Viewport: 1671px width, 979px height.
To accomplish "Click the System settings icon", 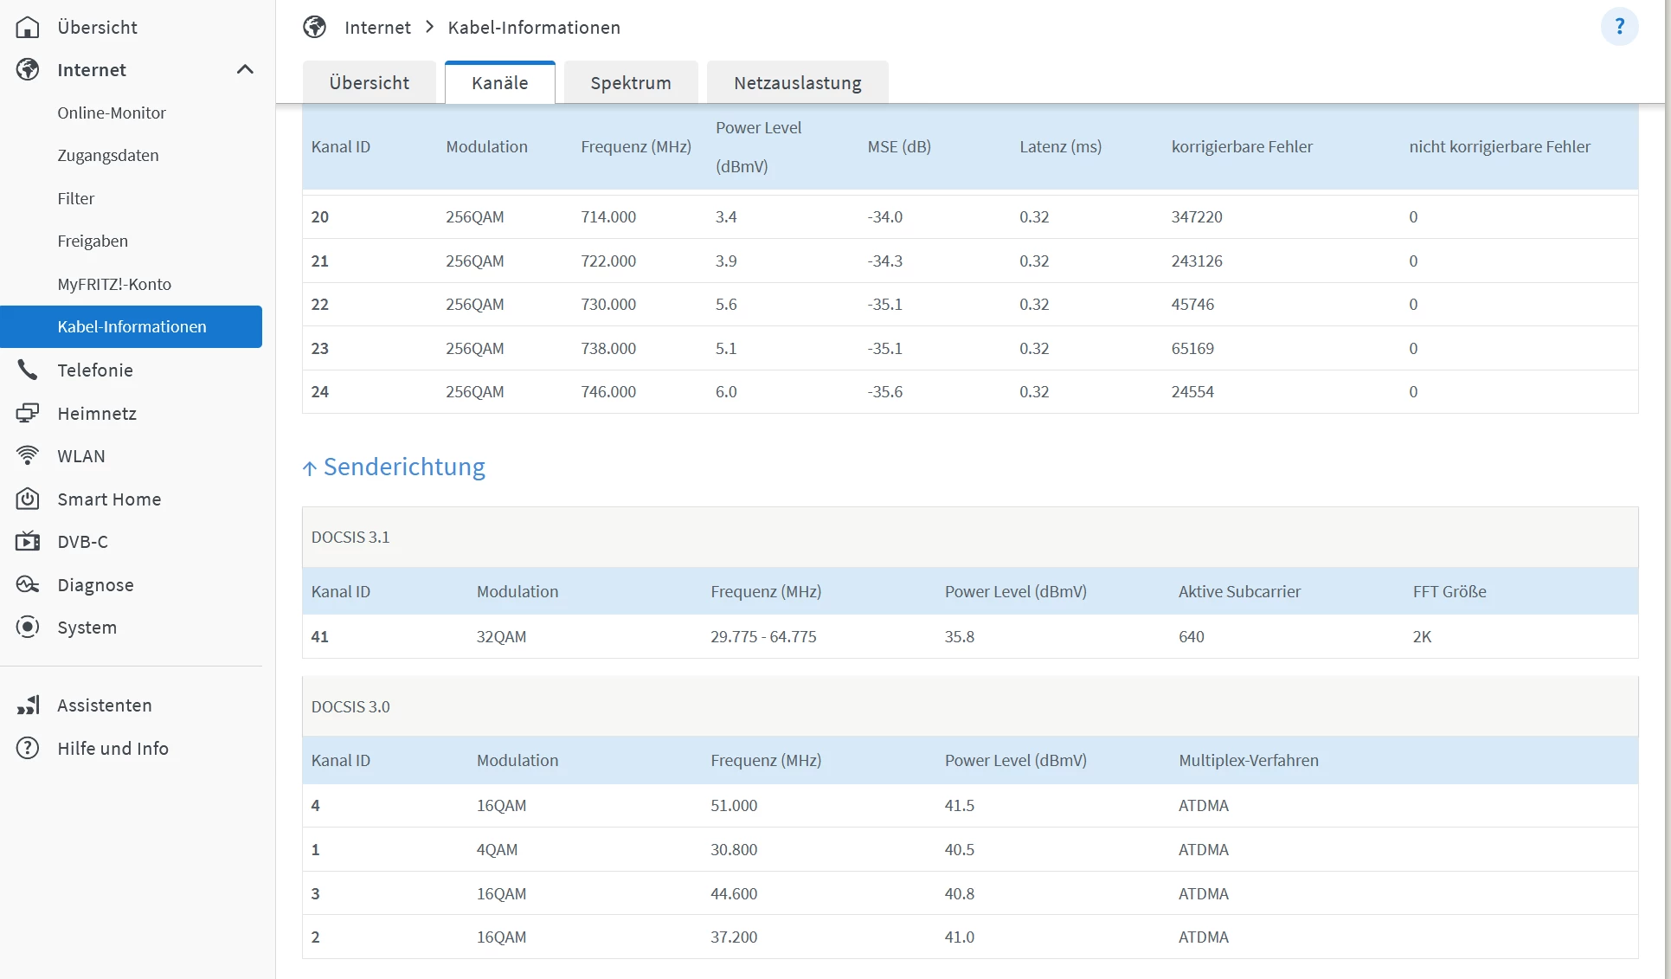I will [28, 628].
